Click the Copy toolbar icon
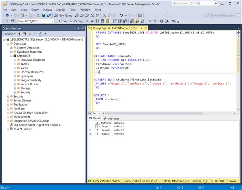Viewport: 242px width, 190px height. (109, 15)
